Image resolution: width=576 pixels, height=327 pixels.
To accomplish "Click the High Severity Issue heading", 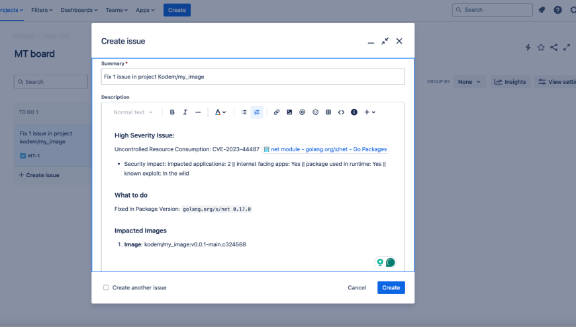I will pyautogui.click(x=144, y=135).
